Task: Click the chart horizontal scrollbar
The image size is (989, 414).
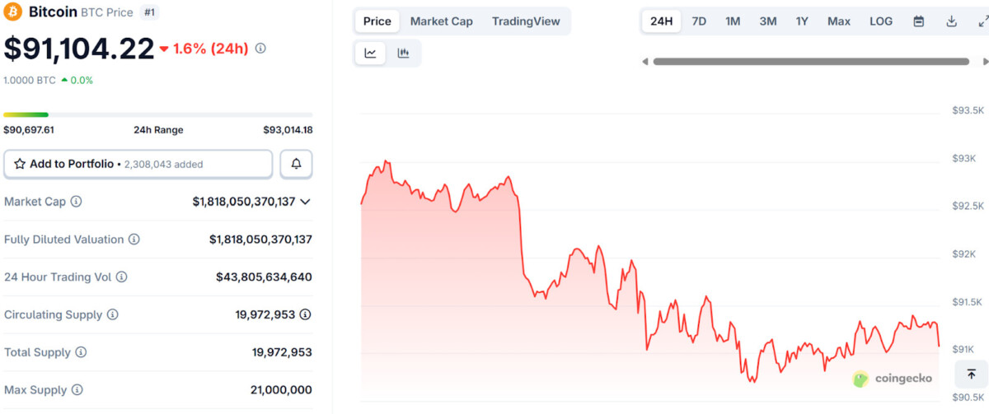Action: point(811,61)
